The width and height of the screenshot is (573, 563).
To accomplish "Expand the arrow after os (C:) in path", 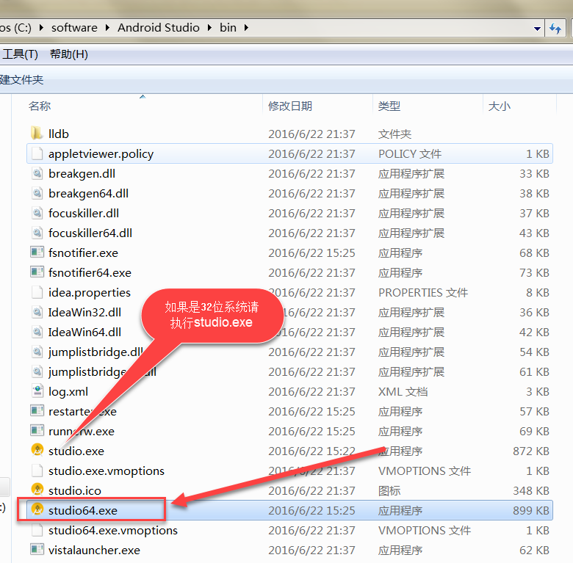I will (x=41, y=28).
